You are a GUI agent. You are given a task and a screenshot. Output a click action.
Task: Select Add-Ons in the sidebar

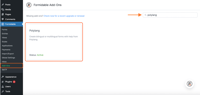pyautogui.click(x=6, y=66)
